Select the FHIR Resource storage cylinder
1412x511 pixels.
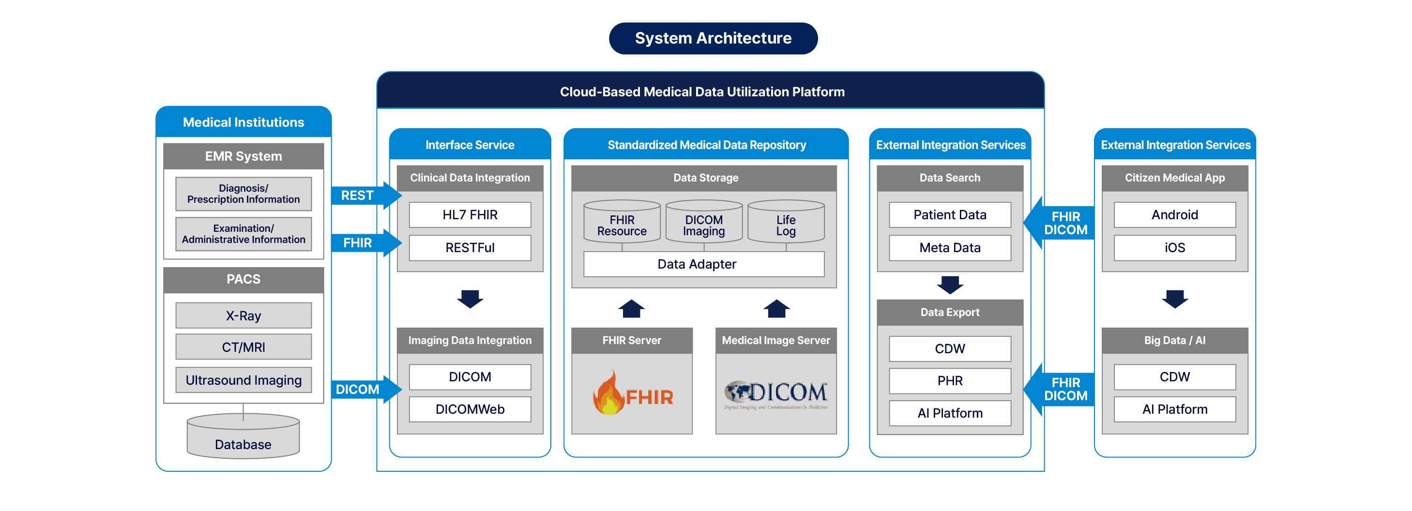[x=622, y=222]
